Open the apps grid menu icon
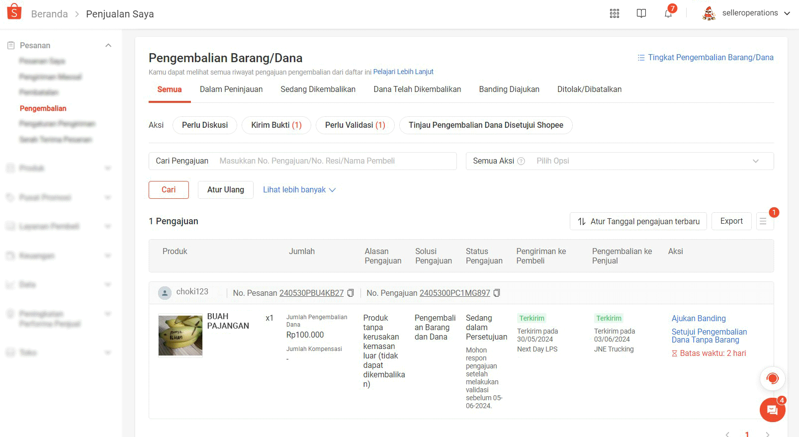This screenshot has height=437, width=799. point(615,13)
